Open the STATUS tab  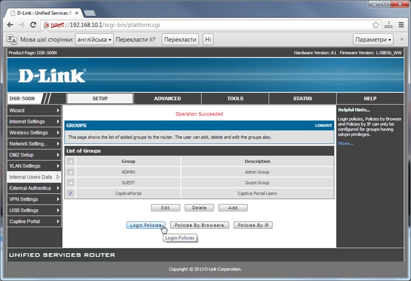302,98
